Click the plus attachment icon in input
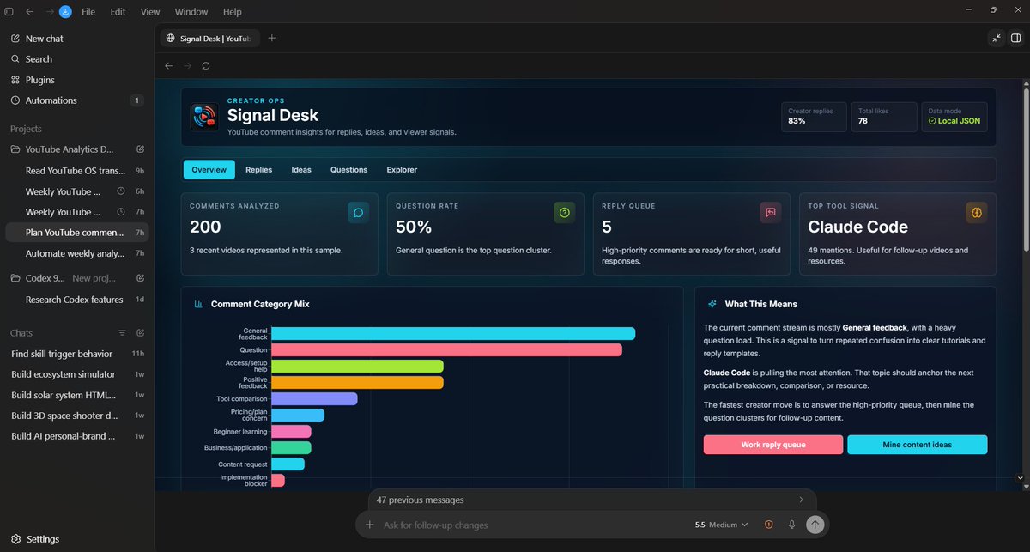 point(370,525)
